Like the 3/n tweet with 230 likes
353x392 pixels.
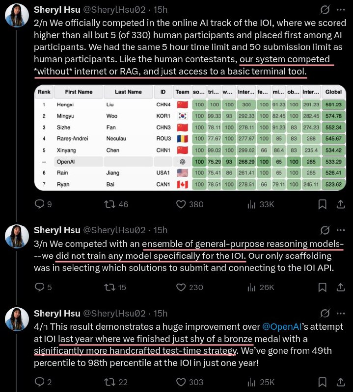pos(181,288)
